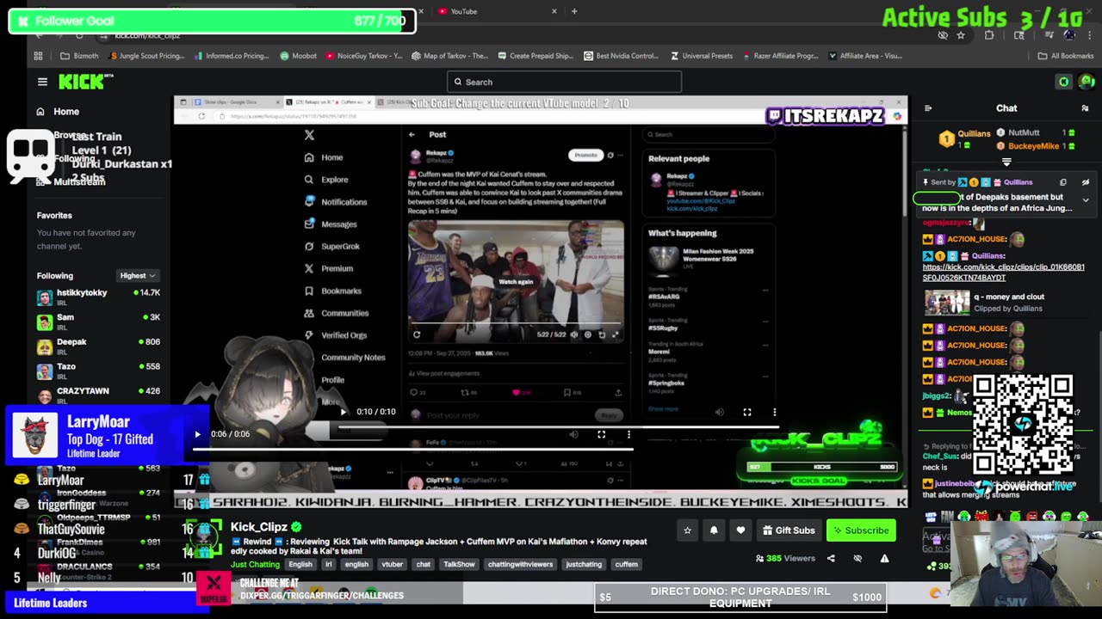Open more options on the 0:06 clip
Screen dimensions: 1102x619
pyautogui.click(x=628, y=434)
